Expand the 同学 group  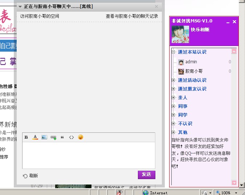pyautogui.click(x=173, y=115)
